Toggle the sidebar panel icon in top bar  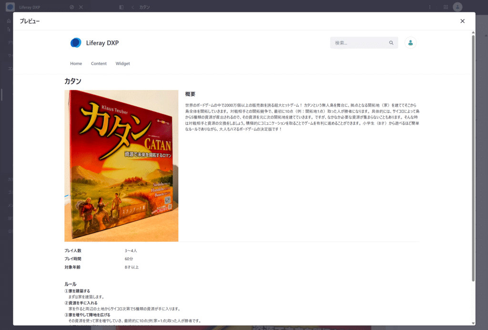point(121,7)
